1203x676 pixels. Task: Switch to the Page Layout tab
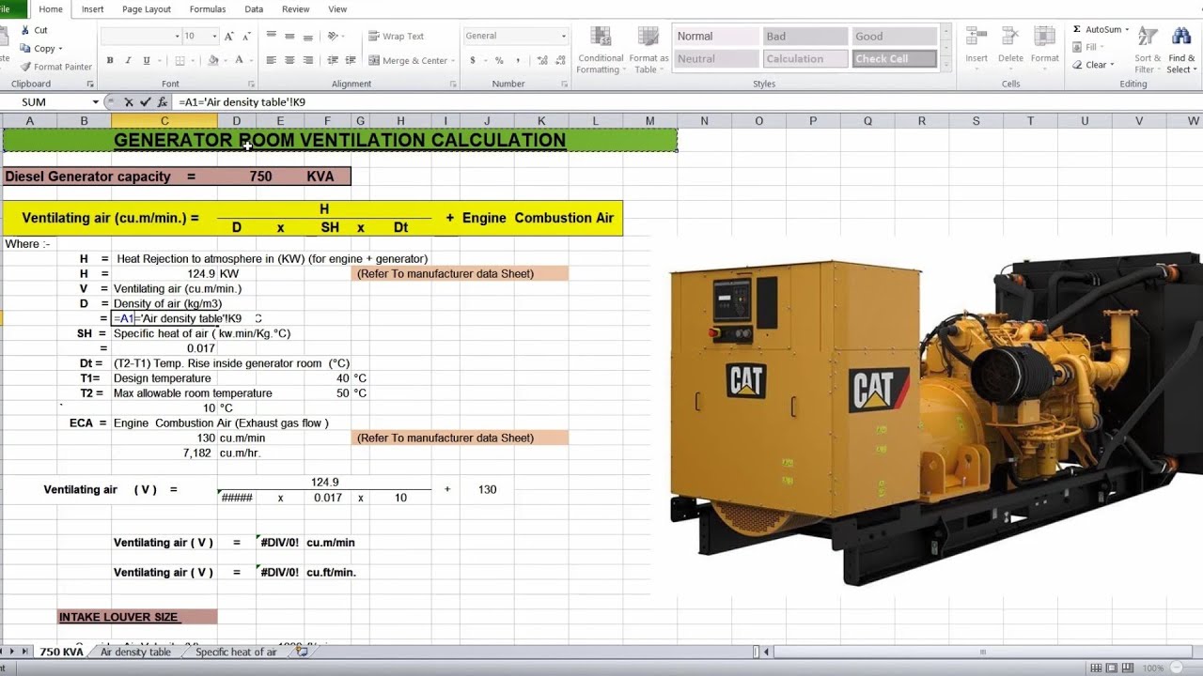click(147, 9)
